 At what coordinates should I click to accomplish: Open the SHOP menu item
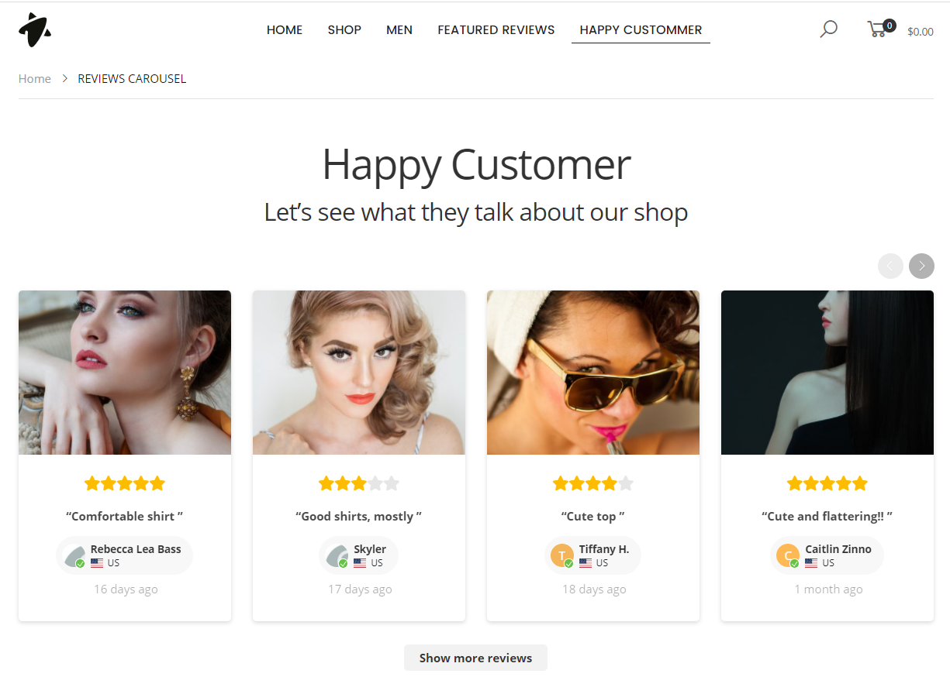click(x=344, y=29)
